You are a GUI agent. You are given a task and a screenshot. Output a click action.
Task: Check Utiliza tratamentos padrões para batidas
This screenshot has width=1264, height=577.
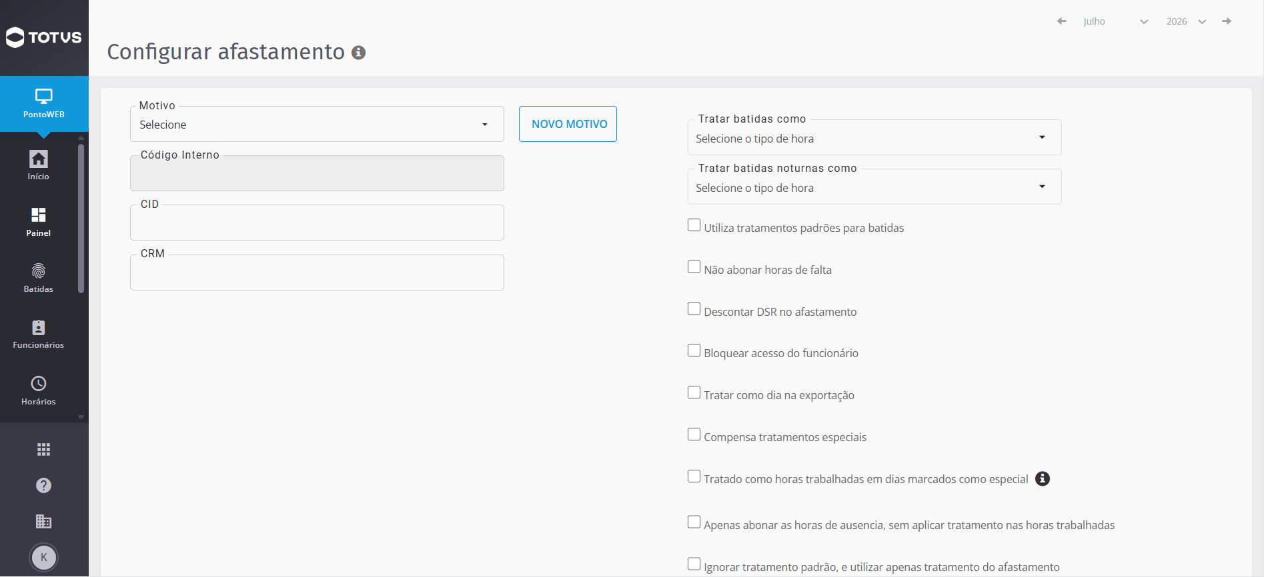[694, 225]
